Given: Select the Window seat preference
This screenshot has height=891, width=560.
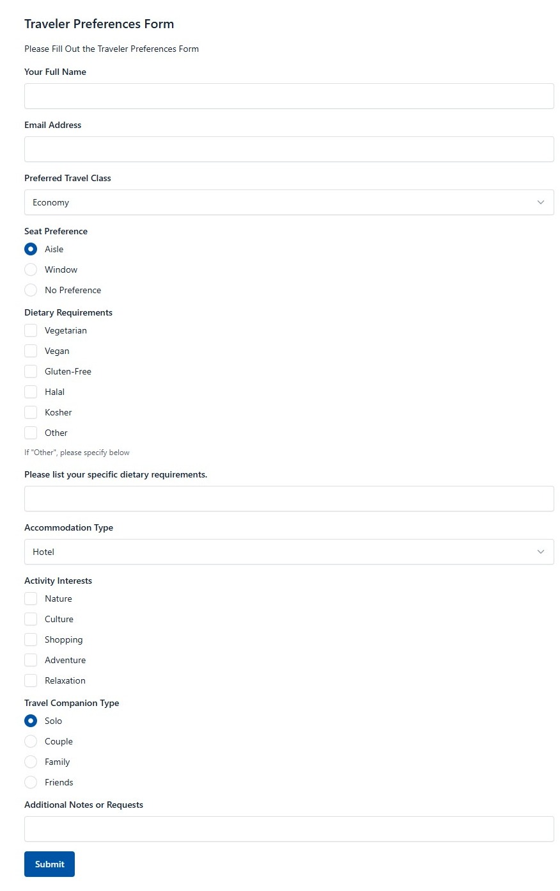Looking at the screenshot, I should click(30, 269).
